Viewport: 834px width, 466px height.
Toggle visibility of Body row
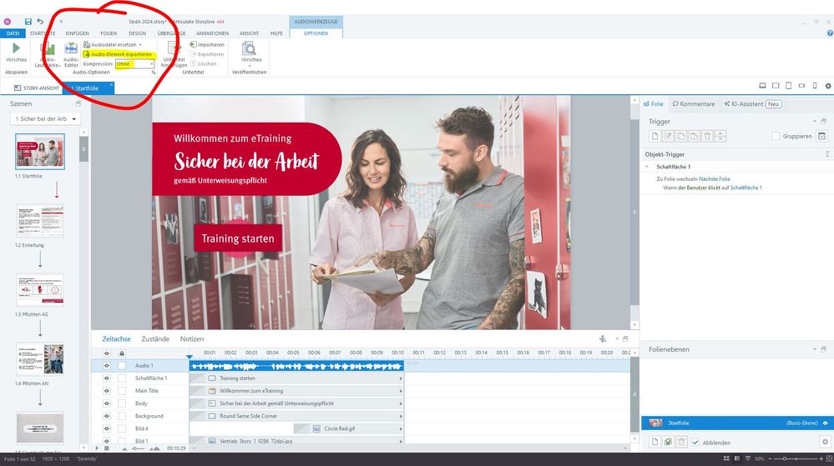pyautogui.click(x=106, y=403)
